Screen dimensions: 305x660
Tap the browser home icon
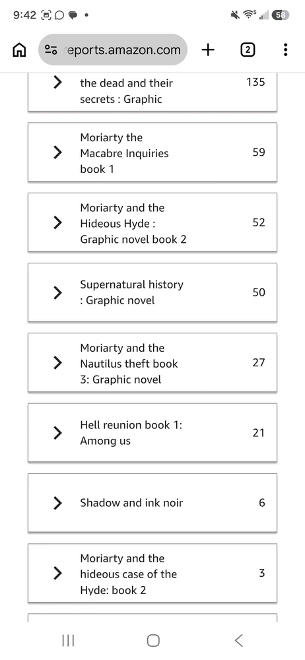(x=18, y=50)
